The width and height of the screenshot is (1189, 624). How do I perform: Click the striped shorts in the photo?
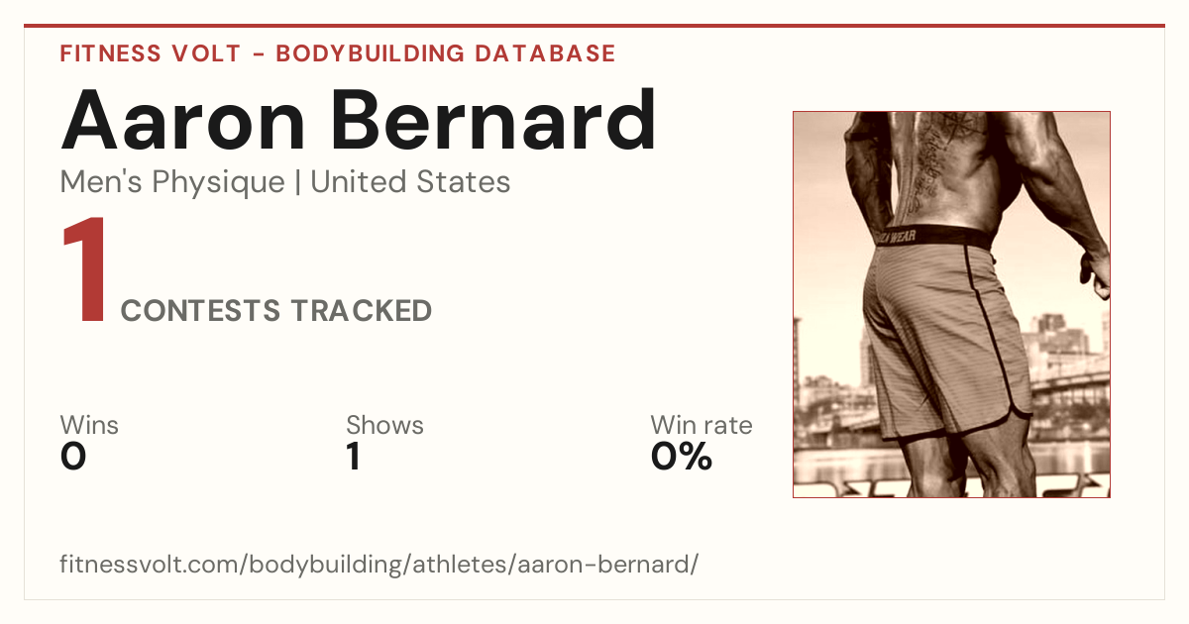(941, 337)
